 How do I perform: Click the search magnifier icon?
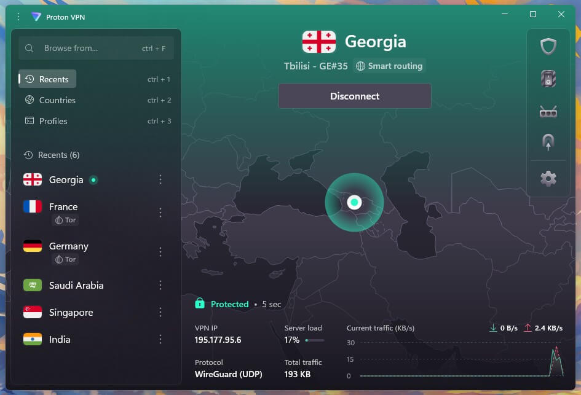pyautogui.click(x=30, y=48)
